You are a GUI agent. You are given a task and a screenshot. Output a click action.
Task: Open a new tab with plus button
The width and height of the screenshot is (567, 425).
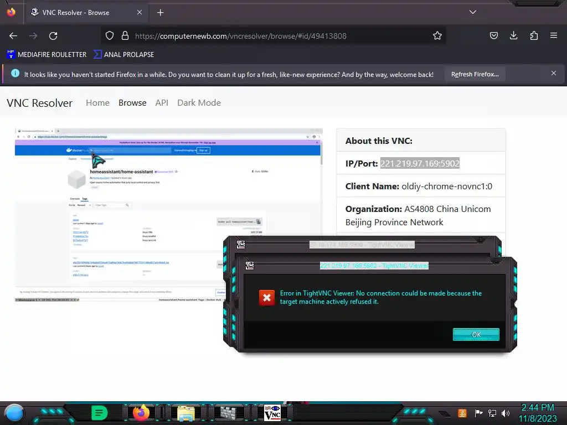160,13
